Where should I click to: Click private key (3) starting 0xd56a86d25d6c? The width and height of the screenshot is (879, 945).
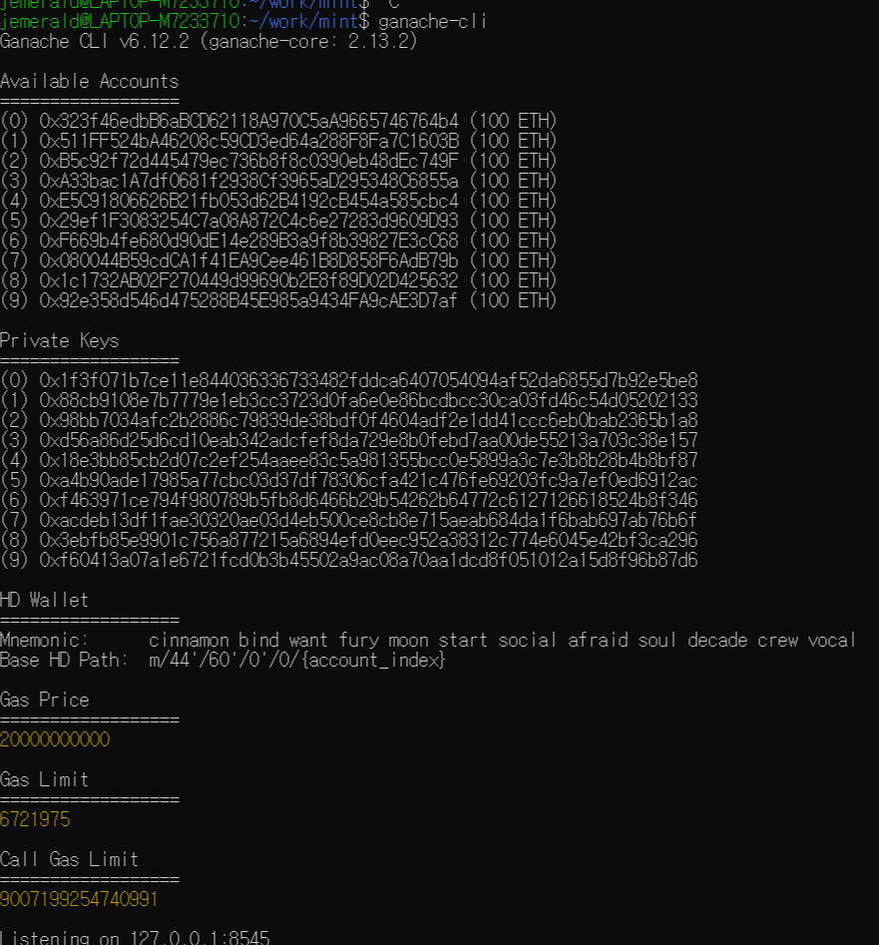(368, 440)
